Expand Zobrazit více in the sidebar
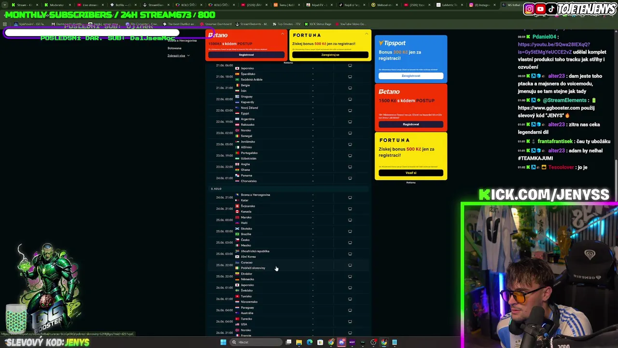 pyautogui.click(x=178, y=56)
